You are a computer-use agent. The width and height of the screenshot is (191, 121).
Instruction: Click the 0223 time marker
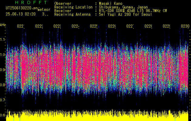pyautogui.click(x=57, y=26)
